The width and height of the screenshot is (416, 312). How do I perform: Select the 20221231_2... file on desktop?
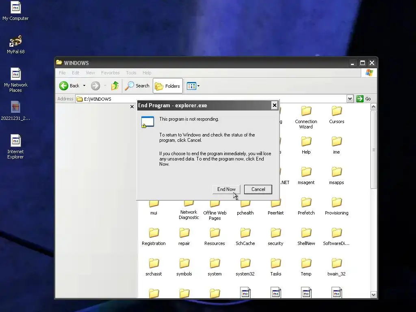15,111
